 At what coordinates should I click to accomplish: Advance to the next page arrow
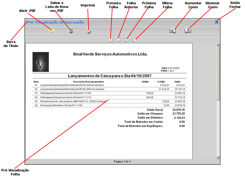[x=126, y=40]
